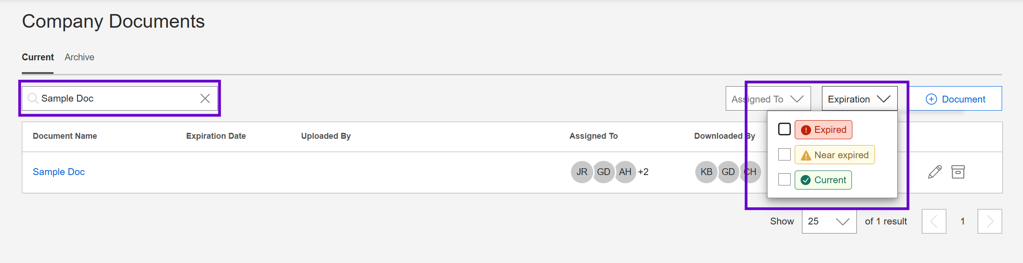Screen dimensions: 1023x263
Task: Click the AH assignee avatar
Action: [x=625, y=172]
